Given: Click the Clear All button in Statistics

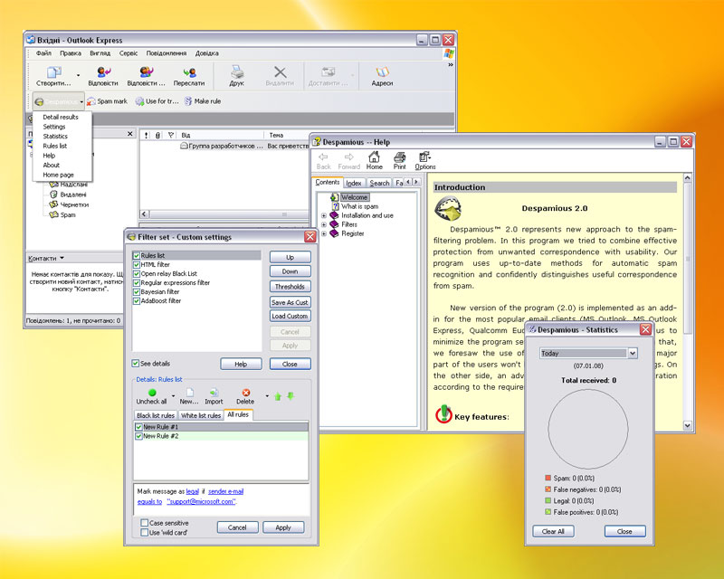Looking at the screenshot, I should point(553,531).
